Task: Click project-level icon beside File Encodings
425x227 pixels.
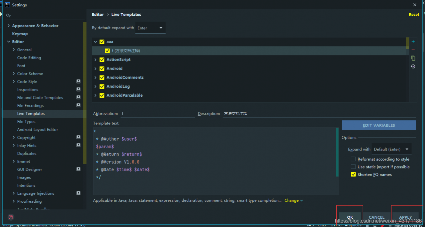Action: click(x=78, y=105)
